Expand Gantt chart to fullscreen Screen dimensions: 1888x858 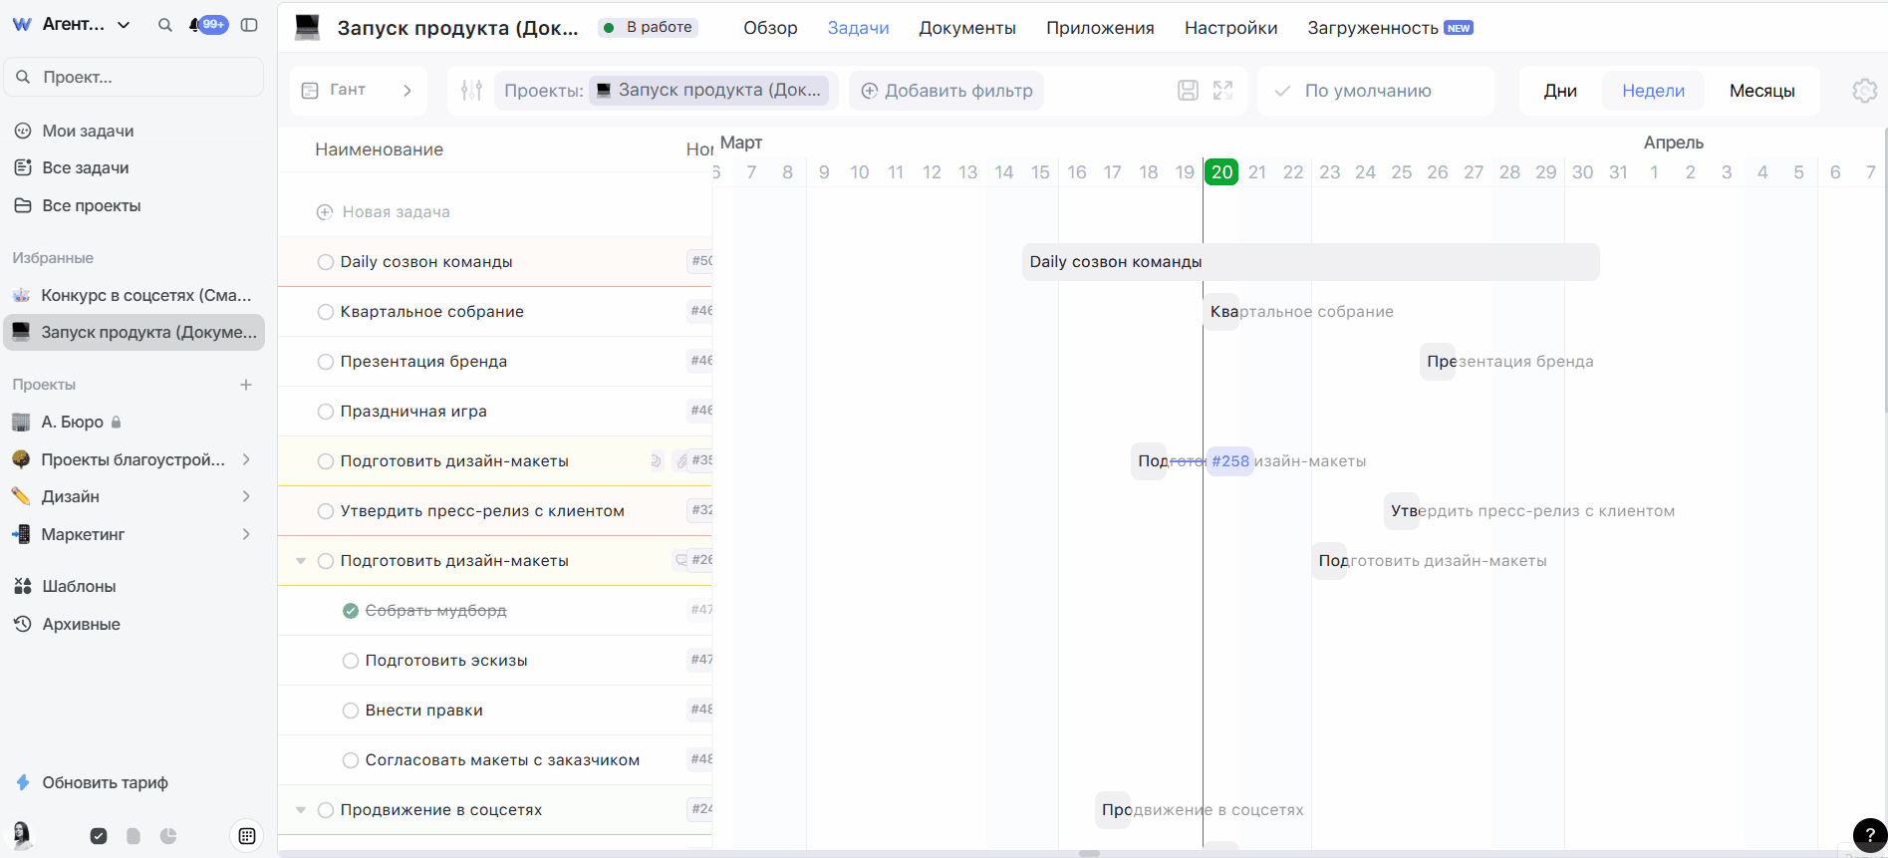1222,91
